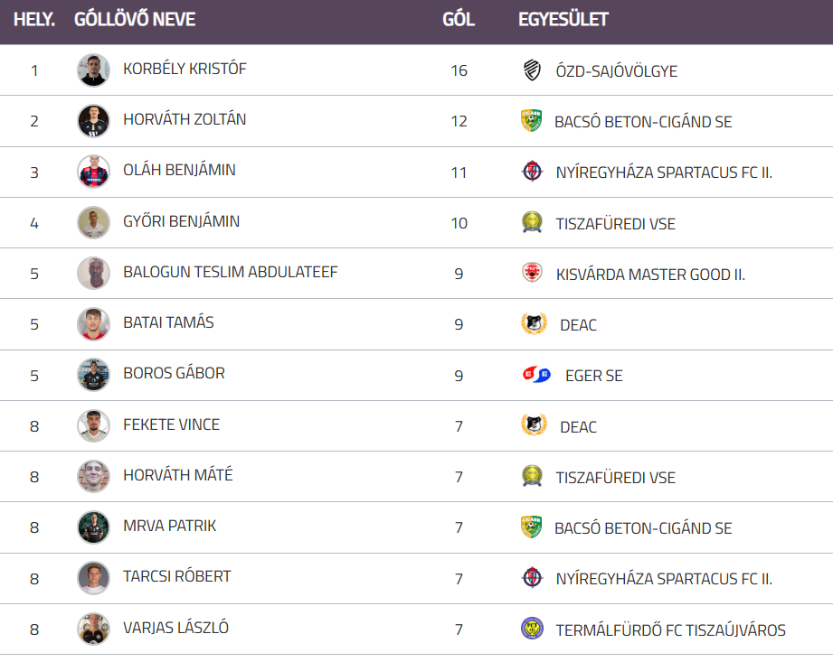The width and height of the screenshot is (833, 662).
Task: Go to Tarcsi Róbert's player page
Action: [x=176, y=576]
